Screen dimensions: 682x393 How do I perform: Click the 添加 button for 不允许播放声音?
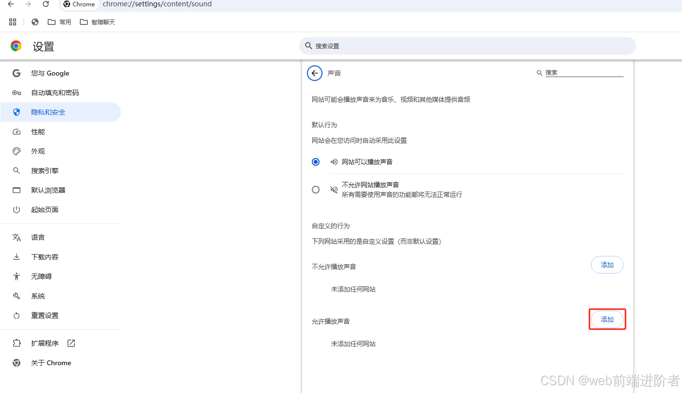(607, 265)
